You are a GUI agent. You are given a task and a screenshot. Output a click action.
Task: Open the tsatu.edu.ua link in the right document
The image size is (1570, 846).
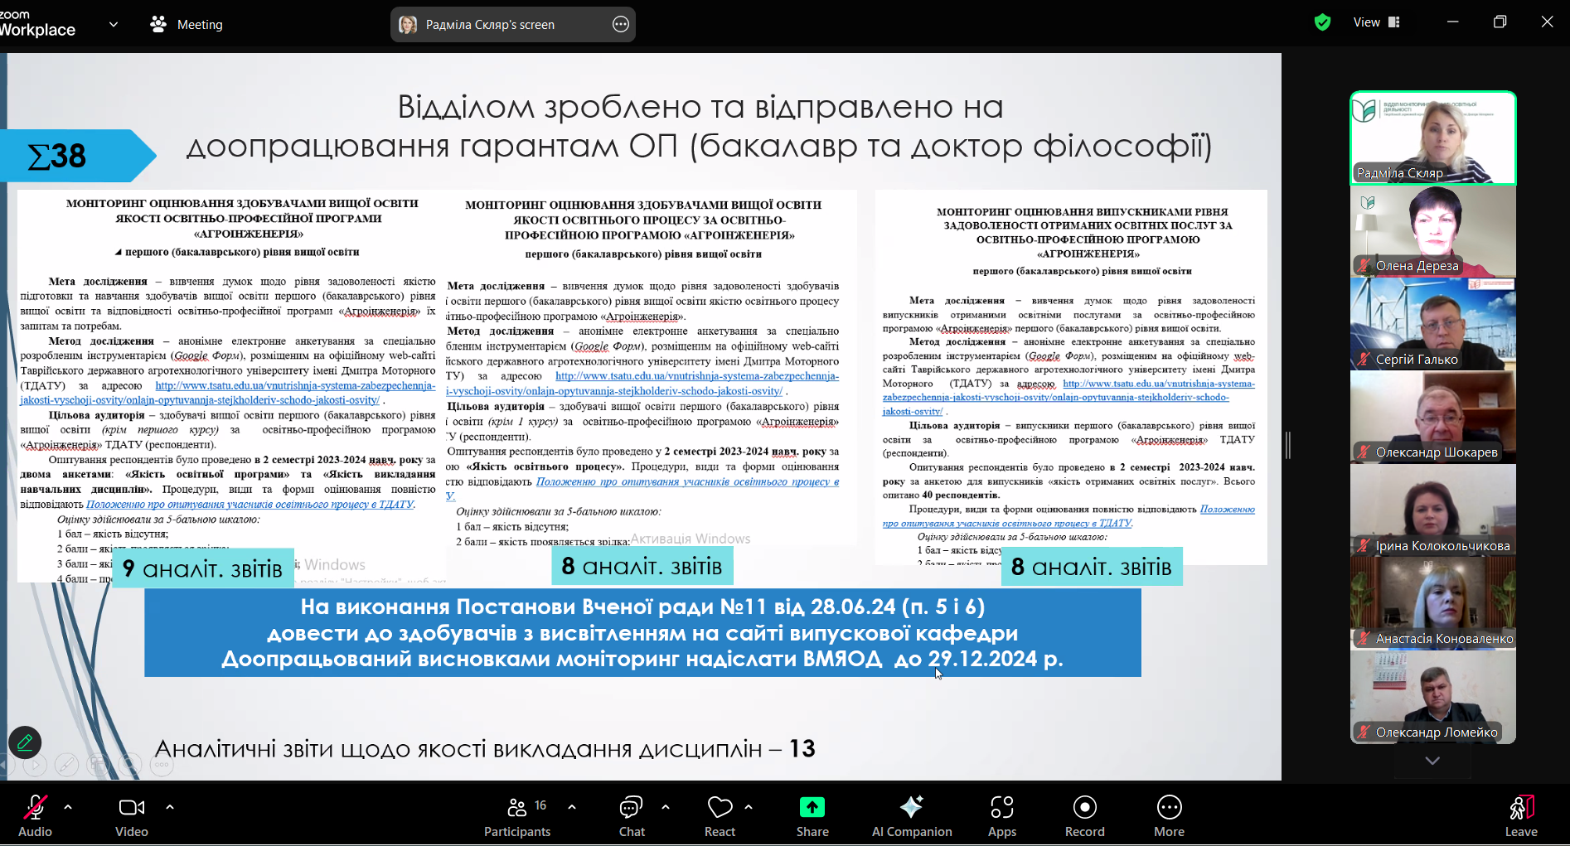pyautogui.click(x=1068, y=397)
